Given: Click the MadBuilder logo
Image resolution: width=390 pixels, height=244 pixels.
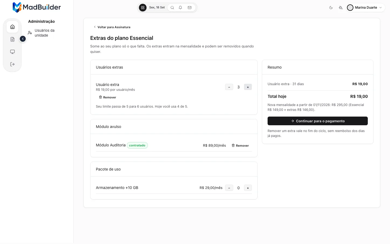Looking at the screenshot, I should pyautogui.click(x=37, y=7).
